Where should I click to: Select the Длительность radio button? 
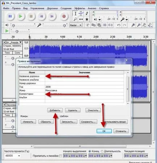(x=102, y=151)
